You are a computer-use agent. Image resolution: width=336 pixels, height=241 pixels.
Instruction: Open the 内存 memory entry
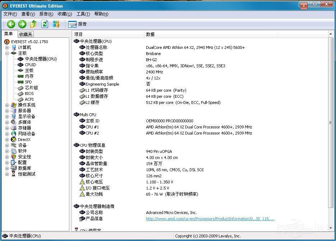click(x=29, y=76)
